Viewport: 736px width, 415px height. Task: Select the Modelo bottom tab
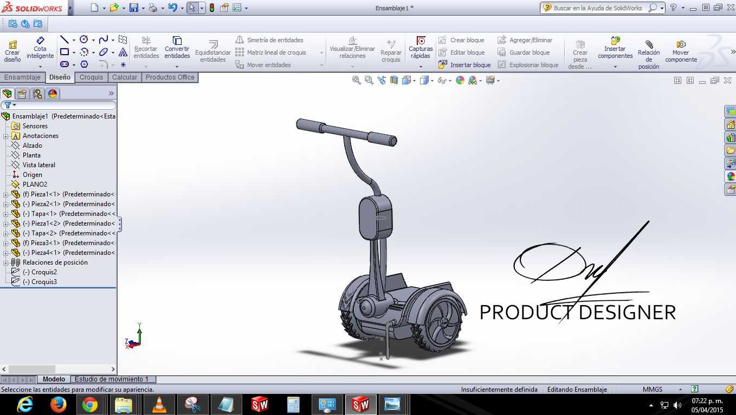click(x=54, y=379)
